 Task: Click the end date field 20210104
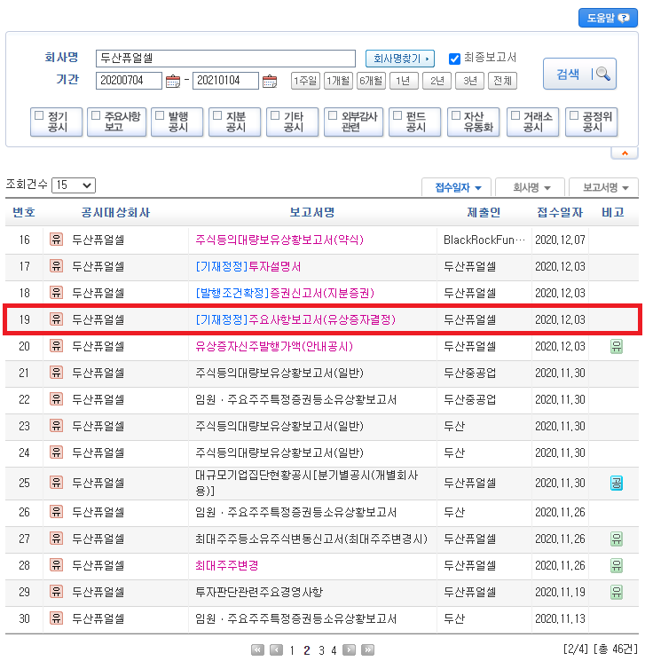click(x=225, y=81)
